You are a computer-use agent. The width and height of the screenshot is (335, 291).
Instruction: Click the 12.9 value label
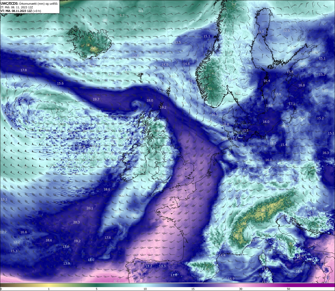pyautogui.click(x=135, y=56)
